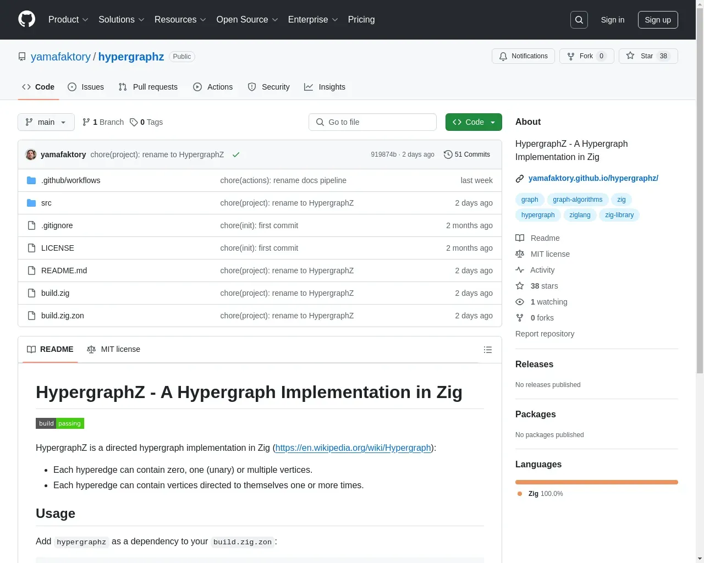The height and width of the screenshot is (563, 704).
Task: Click the scale icon next to MIT license in About
Action: coord(520,254)
